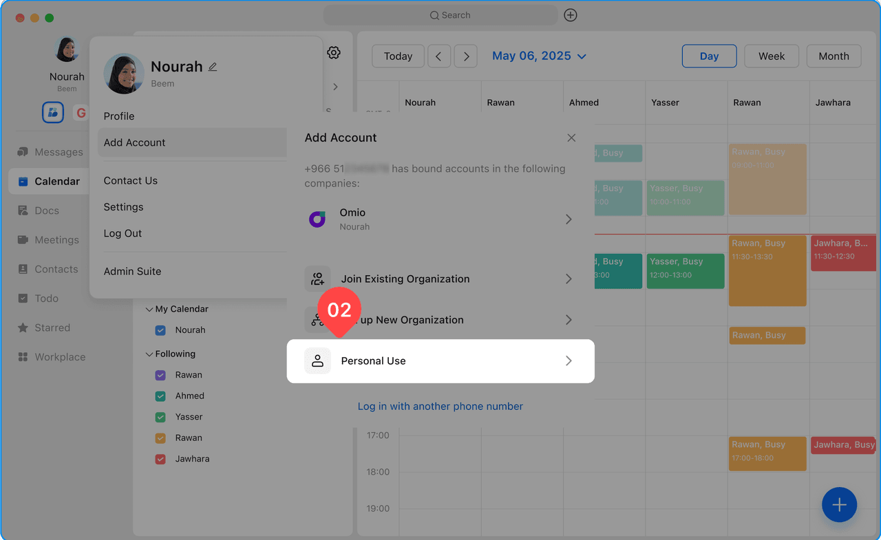Click the settings gear icon
This screenshot has width=881, height=540.
[x=334, y=53]
